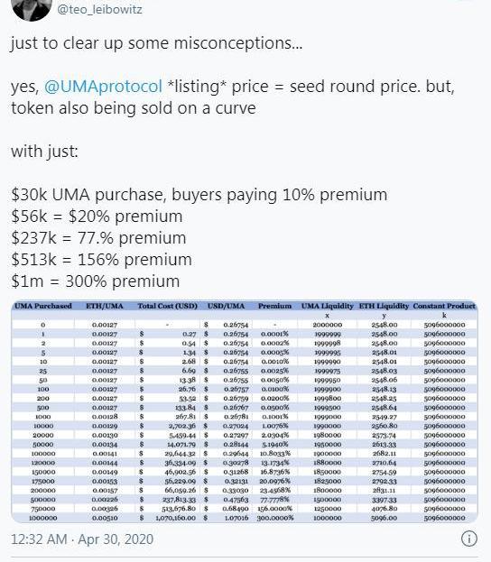Click the ETH Liquidity column header

coord(384,306)
